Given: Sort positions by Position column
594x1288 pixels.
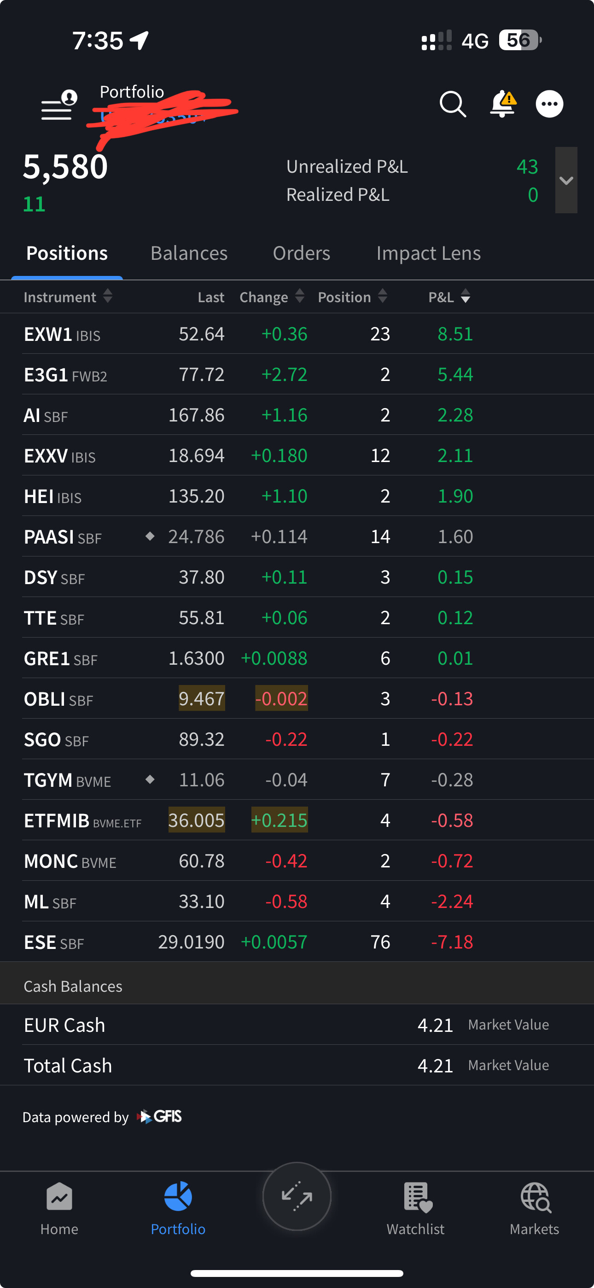Looking at the screenshot, I should tap(352, 297).
